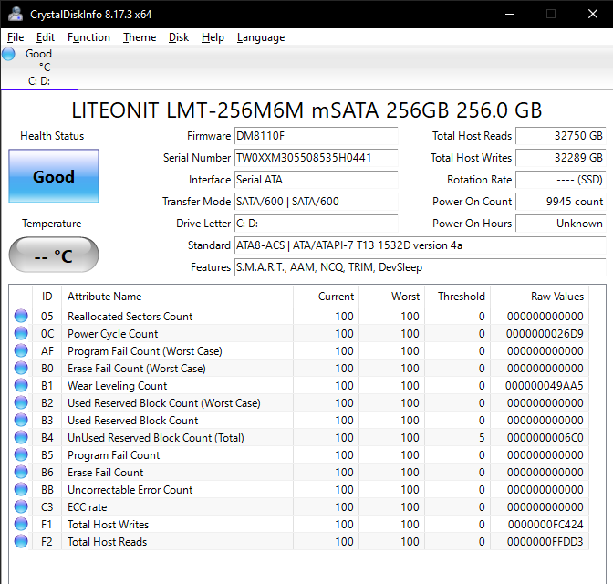This screenshot has height=584, width=613.
Task: Click status orb for Wear Leveling Count
Action: click(x=21, y=385)
